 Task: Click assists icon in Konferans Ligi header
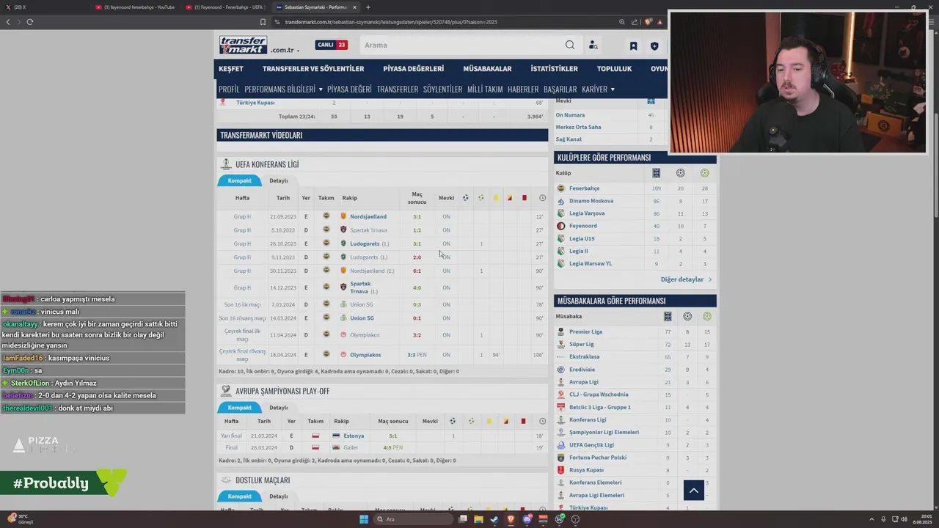(x=481, y=198)
